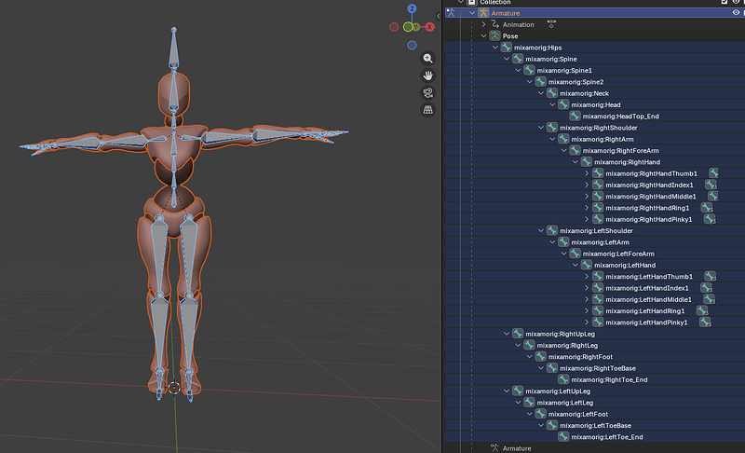Viewport: 745px width, 453px height.
Task: Select mixamorig:Head bone row
Action: [595, 104]
